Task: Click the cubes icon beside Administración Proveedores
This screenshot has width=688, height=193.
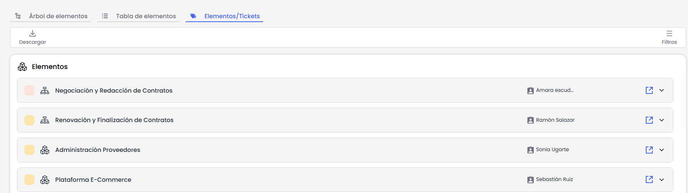Action: point(45,150)
